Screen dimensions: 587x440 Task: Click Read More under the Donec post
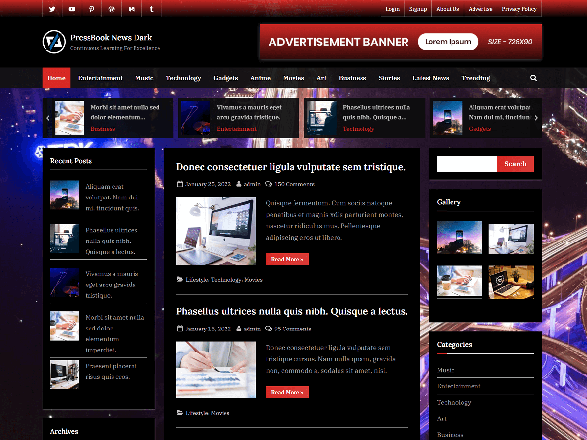pyautogui.click(x=287, y=259)
